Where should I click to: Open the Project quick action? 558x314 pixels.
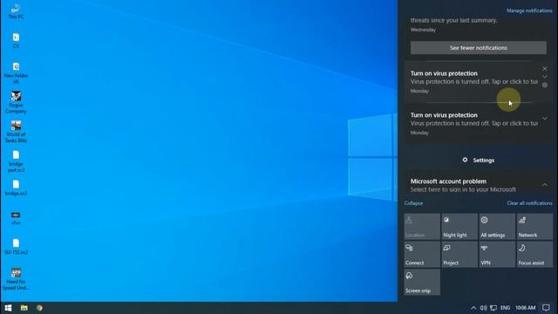point(459,254)
